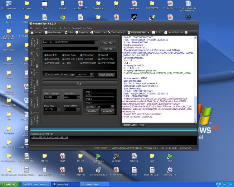
Task: Click the Cable toolbar icon
Action: tap(69, 32)
